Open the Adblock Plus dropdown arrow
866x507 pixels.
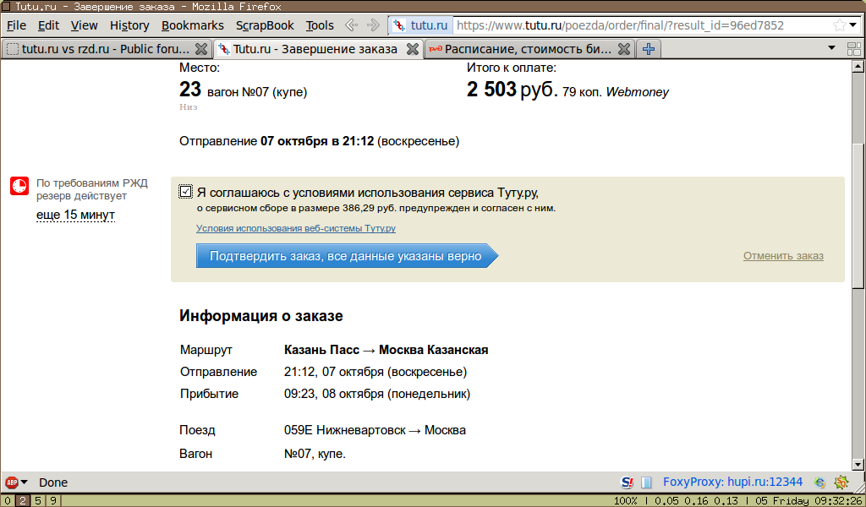[24, 482]
